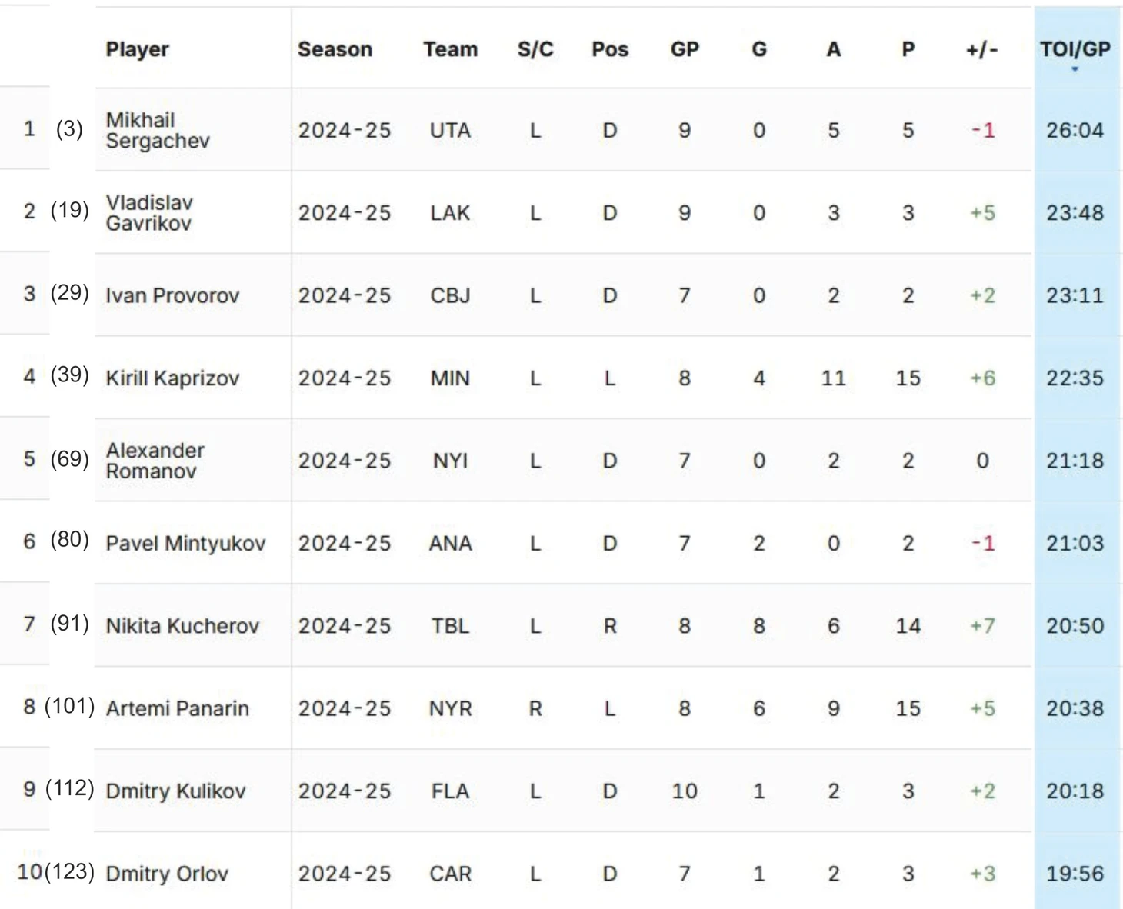
Task: Open Nikita Kucherov player link
Action: pyautogui.click(x=182, y=626)
